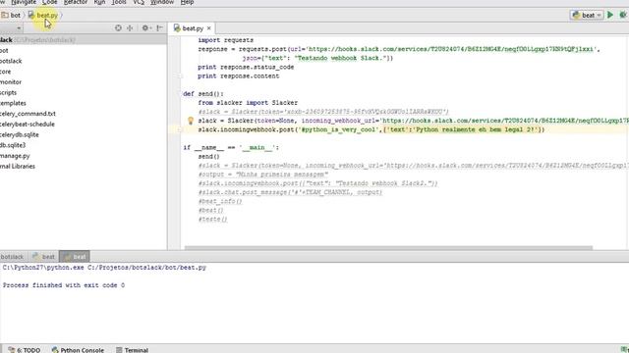Select the scripts folder in project tree

click(9, 93)
